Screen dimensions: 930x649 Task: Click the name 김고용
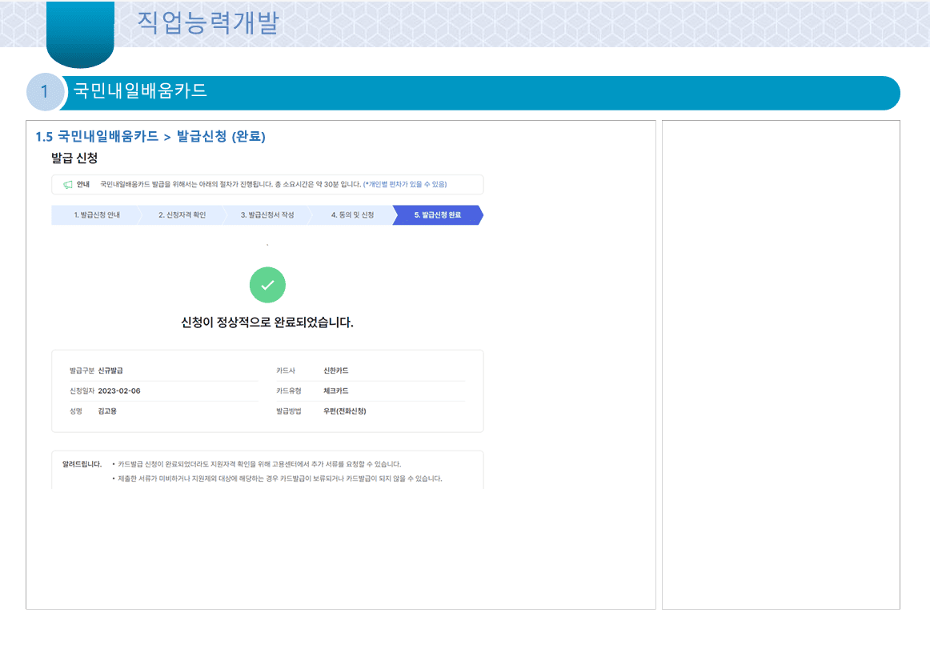[107, 411]
